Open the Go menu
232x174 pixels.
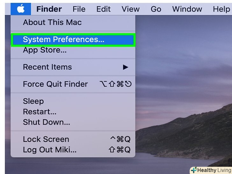(156, 9)
